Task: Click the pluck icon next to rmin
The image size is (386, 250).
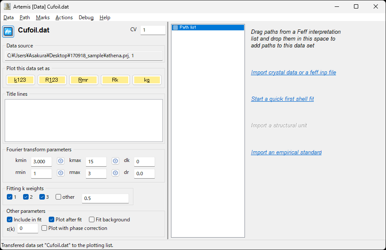Action: (x=61, y=173)
